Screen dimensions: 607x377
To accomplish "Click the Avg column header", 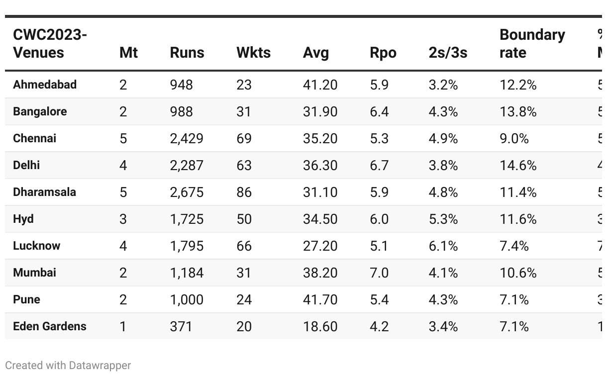I will pos(316,52).
